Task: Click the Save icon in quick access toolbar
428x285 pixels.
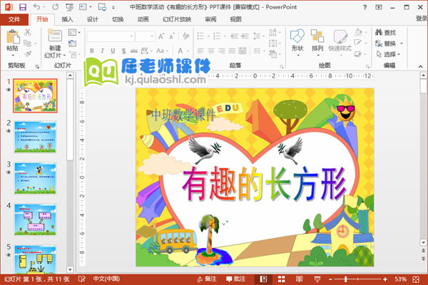Action: click(23, 7)
